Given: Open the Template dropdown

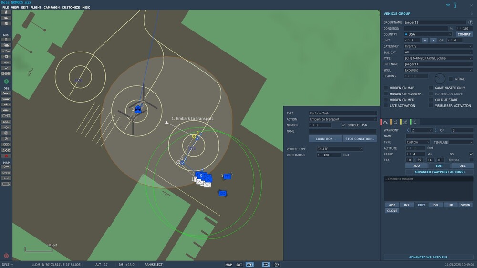Looking at the screenshot, I should (461, 142).
